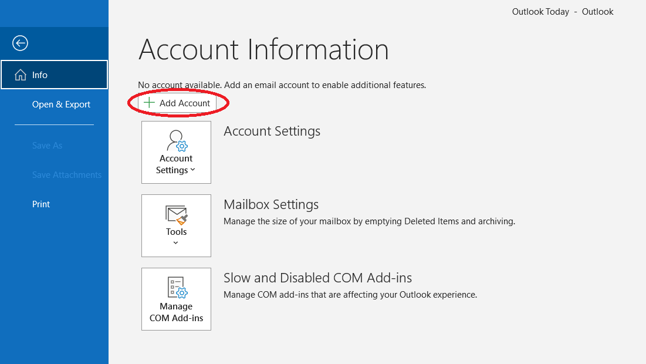
Task: Click the 'Manage the size of your mailbox' description
Action: (x=369, y=221)
